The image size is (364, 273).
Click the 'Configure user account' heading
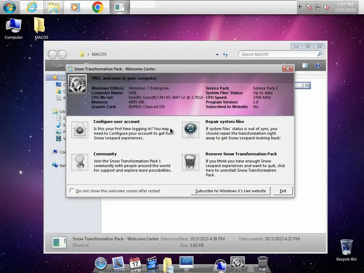tap(117, 122)
